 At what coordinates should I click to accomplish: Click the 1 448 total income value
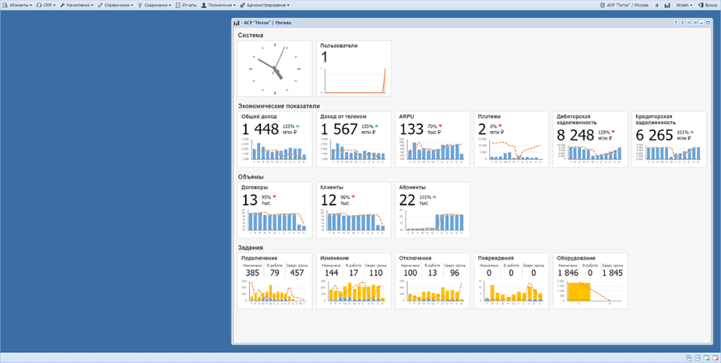[260, 129]
